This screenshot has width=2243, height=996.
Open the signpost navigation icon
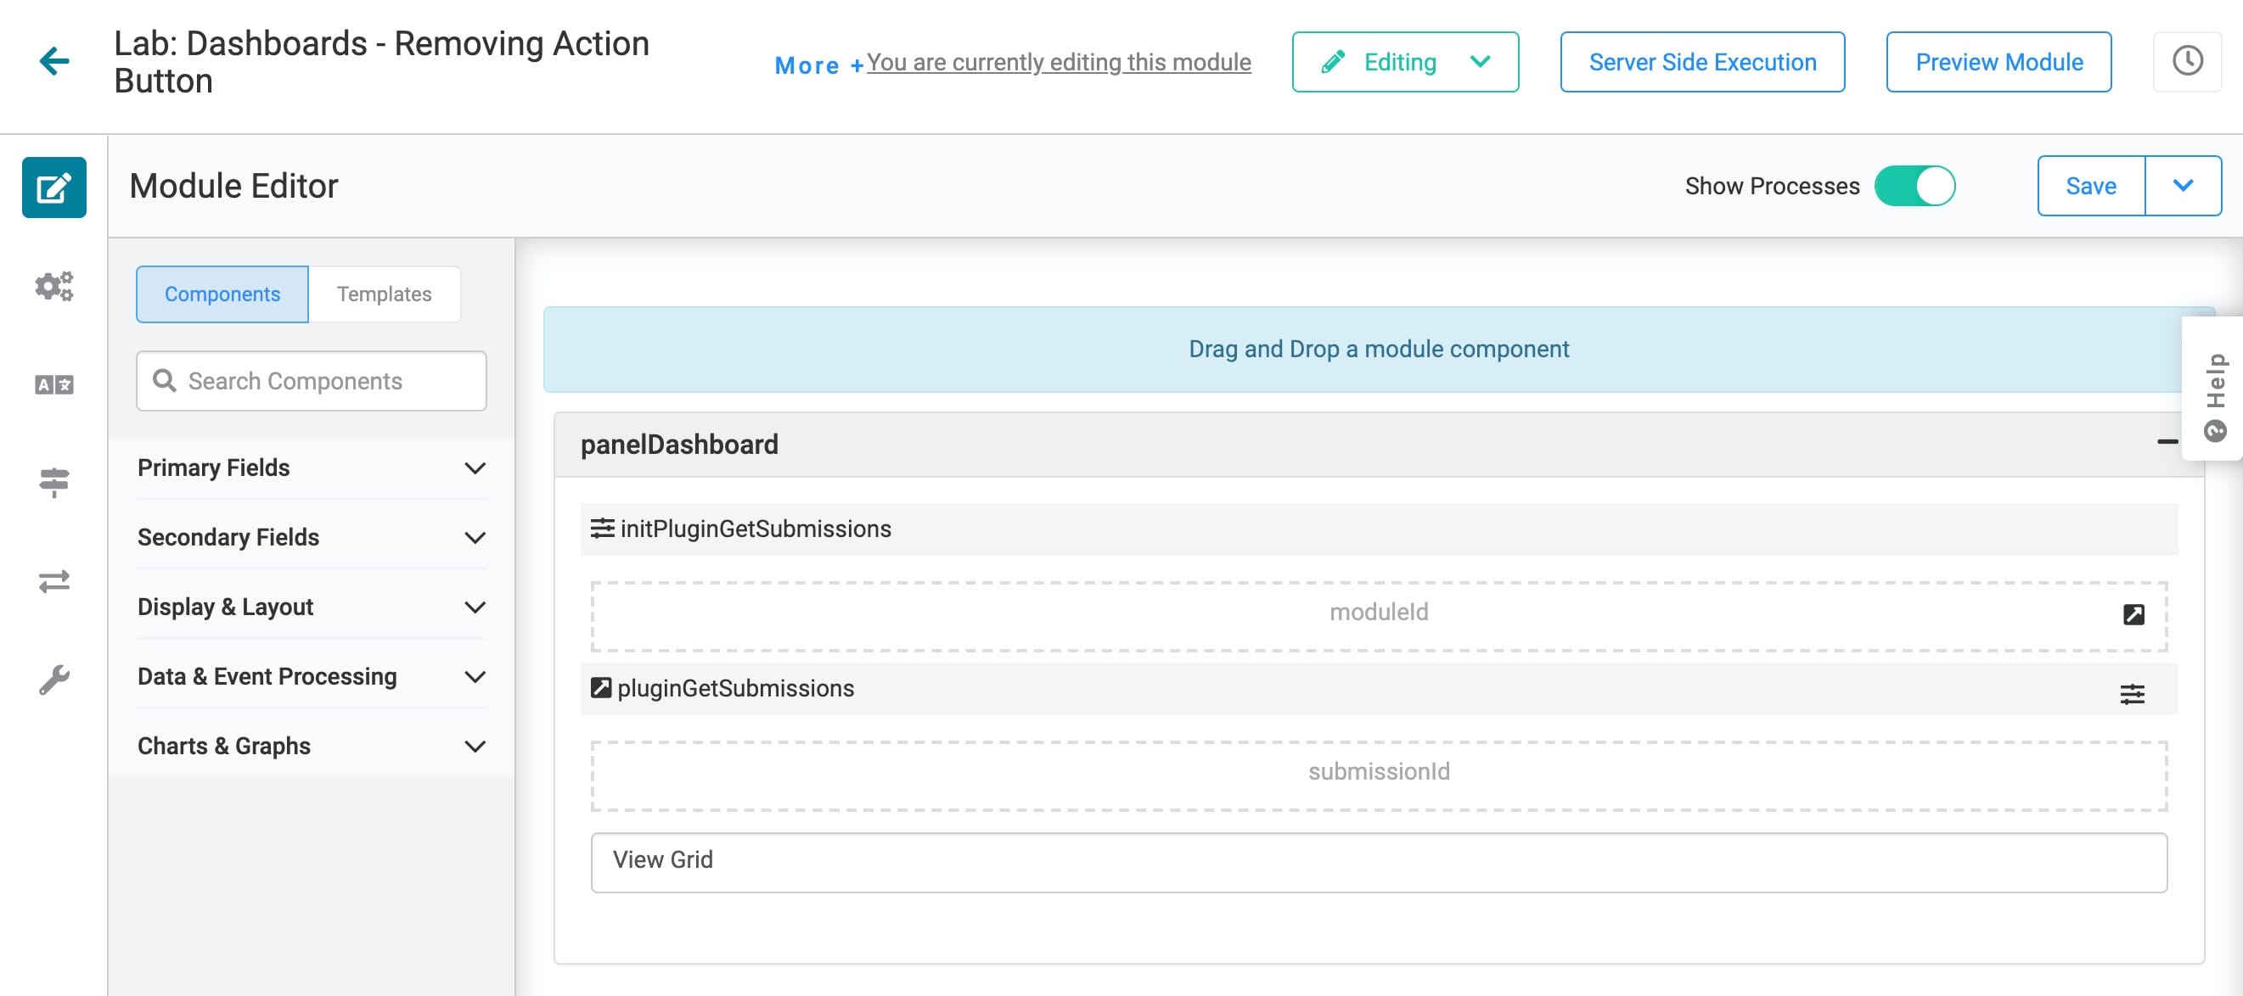point(54,482)
